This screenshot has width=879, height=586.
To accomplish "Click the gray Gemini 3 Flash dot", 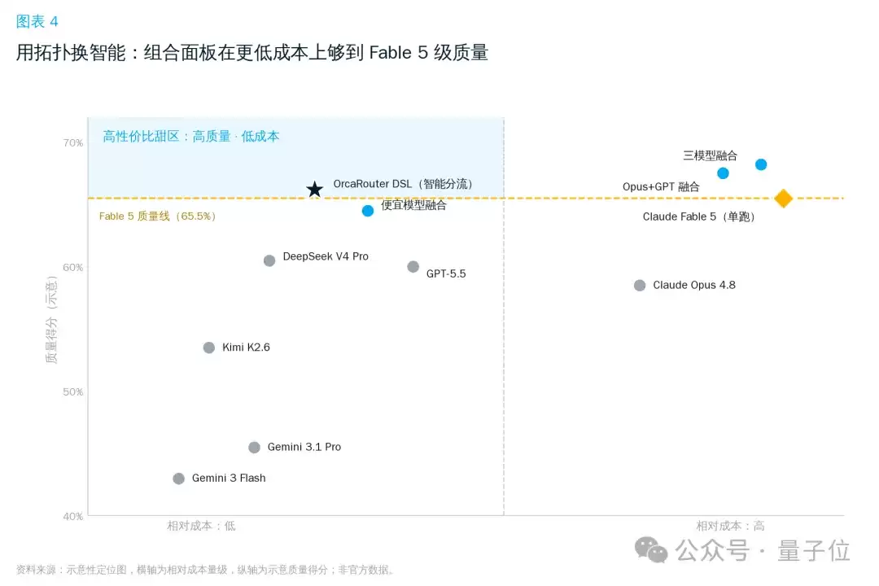I will pyautogui.click(x=179, y=479).
